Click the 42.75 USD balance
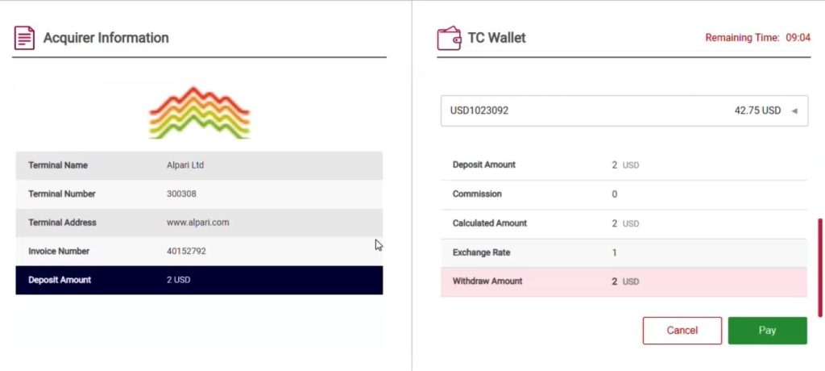825x371 pixels. 757,111
